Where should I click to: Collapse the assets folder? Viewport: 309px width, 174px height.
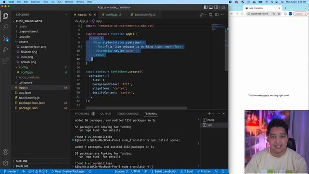[23, 42]
